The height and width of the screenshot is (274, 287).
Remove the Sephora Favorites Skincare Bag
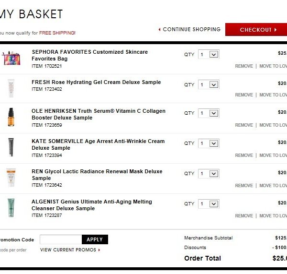coord(244,66)
